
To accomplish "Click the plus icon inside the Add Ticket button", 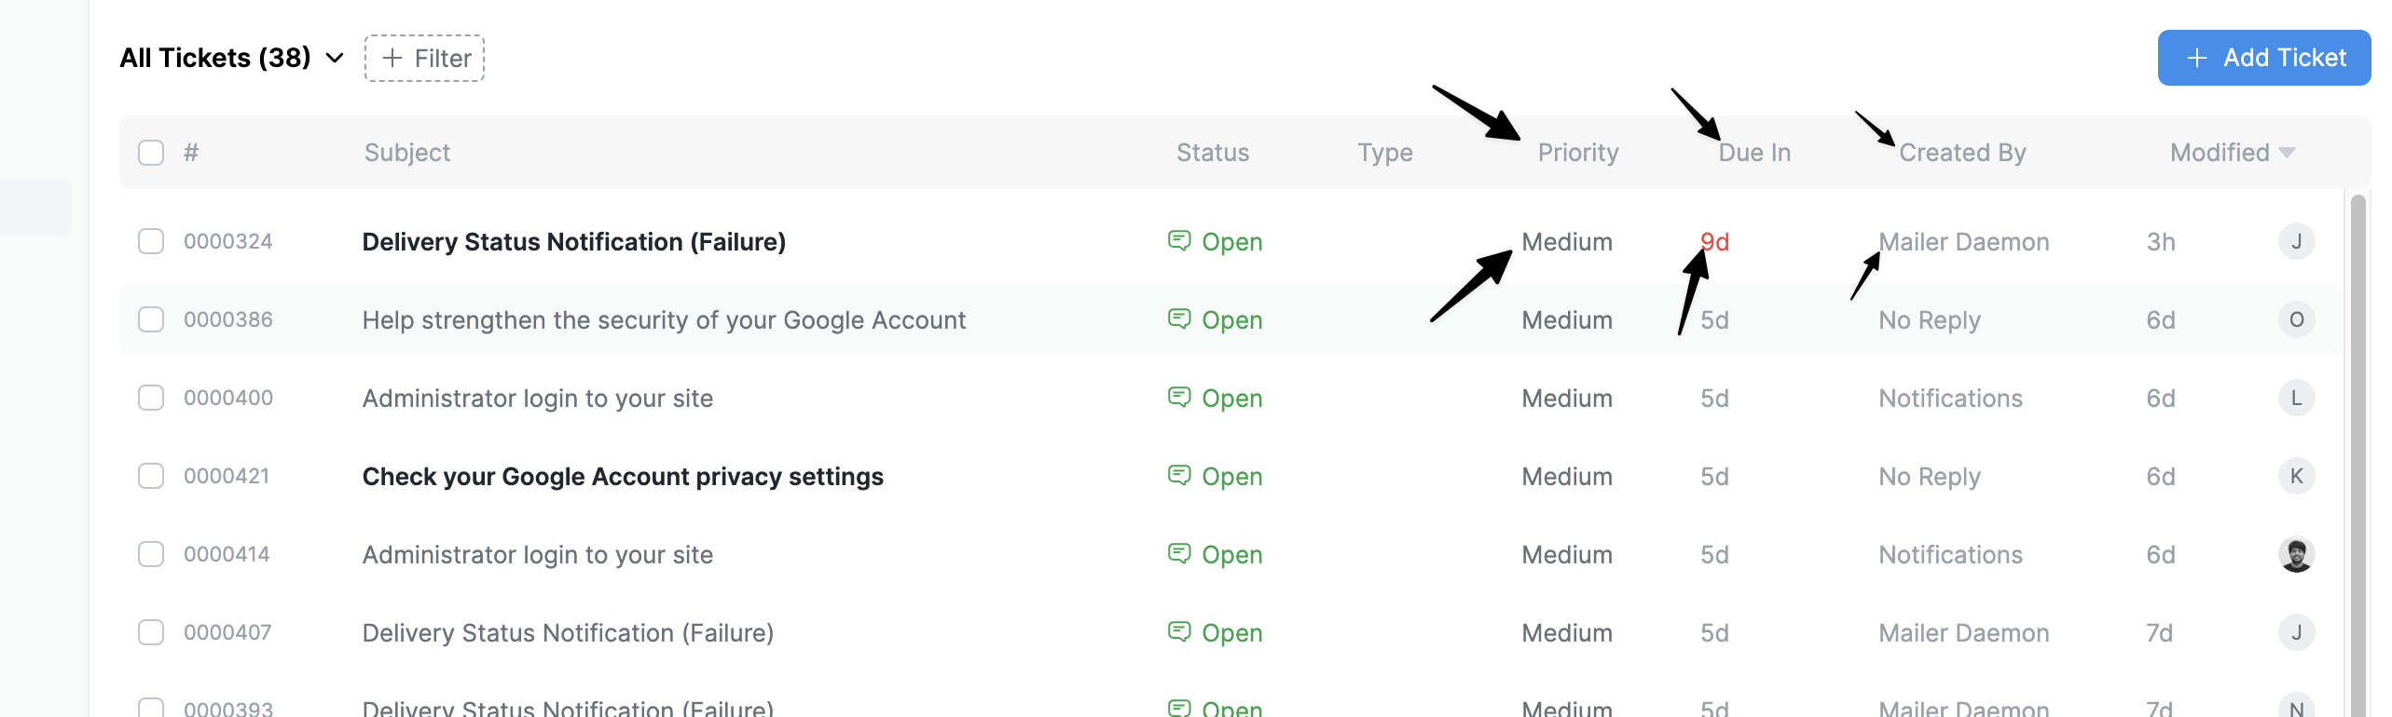I will pyautogui.click(x=2195, y=57).
